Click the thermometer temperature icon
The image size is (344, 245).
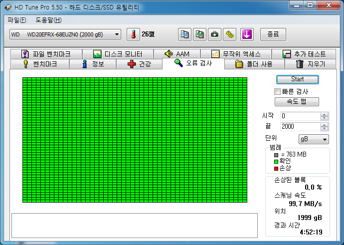click(x=133, y=34)
